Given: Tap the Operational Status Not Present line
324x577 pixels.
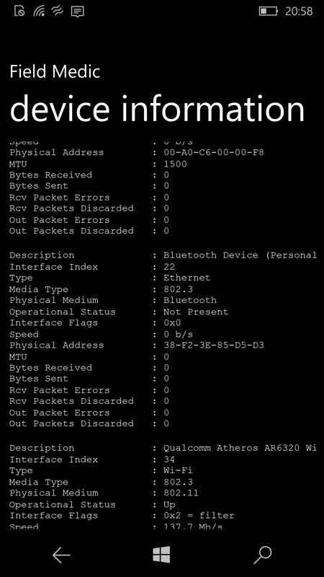Looking at the screenshot, I should [x=119, y=312].
